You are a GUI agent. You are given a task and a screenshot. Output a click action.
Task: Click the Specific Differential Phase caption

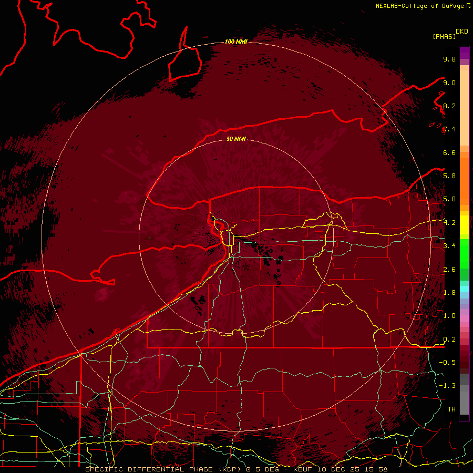[x=236, y=469]
